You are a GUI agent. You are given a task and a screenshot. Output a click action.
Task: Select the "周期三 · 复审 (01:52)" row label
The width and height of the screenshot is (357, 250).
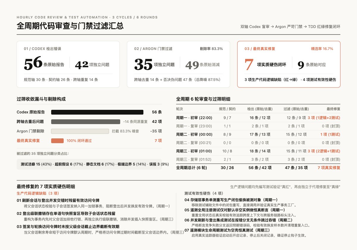tap(194, 160)
